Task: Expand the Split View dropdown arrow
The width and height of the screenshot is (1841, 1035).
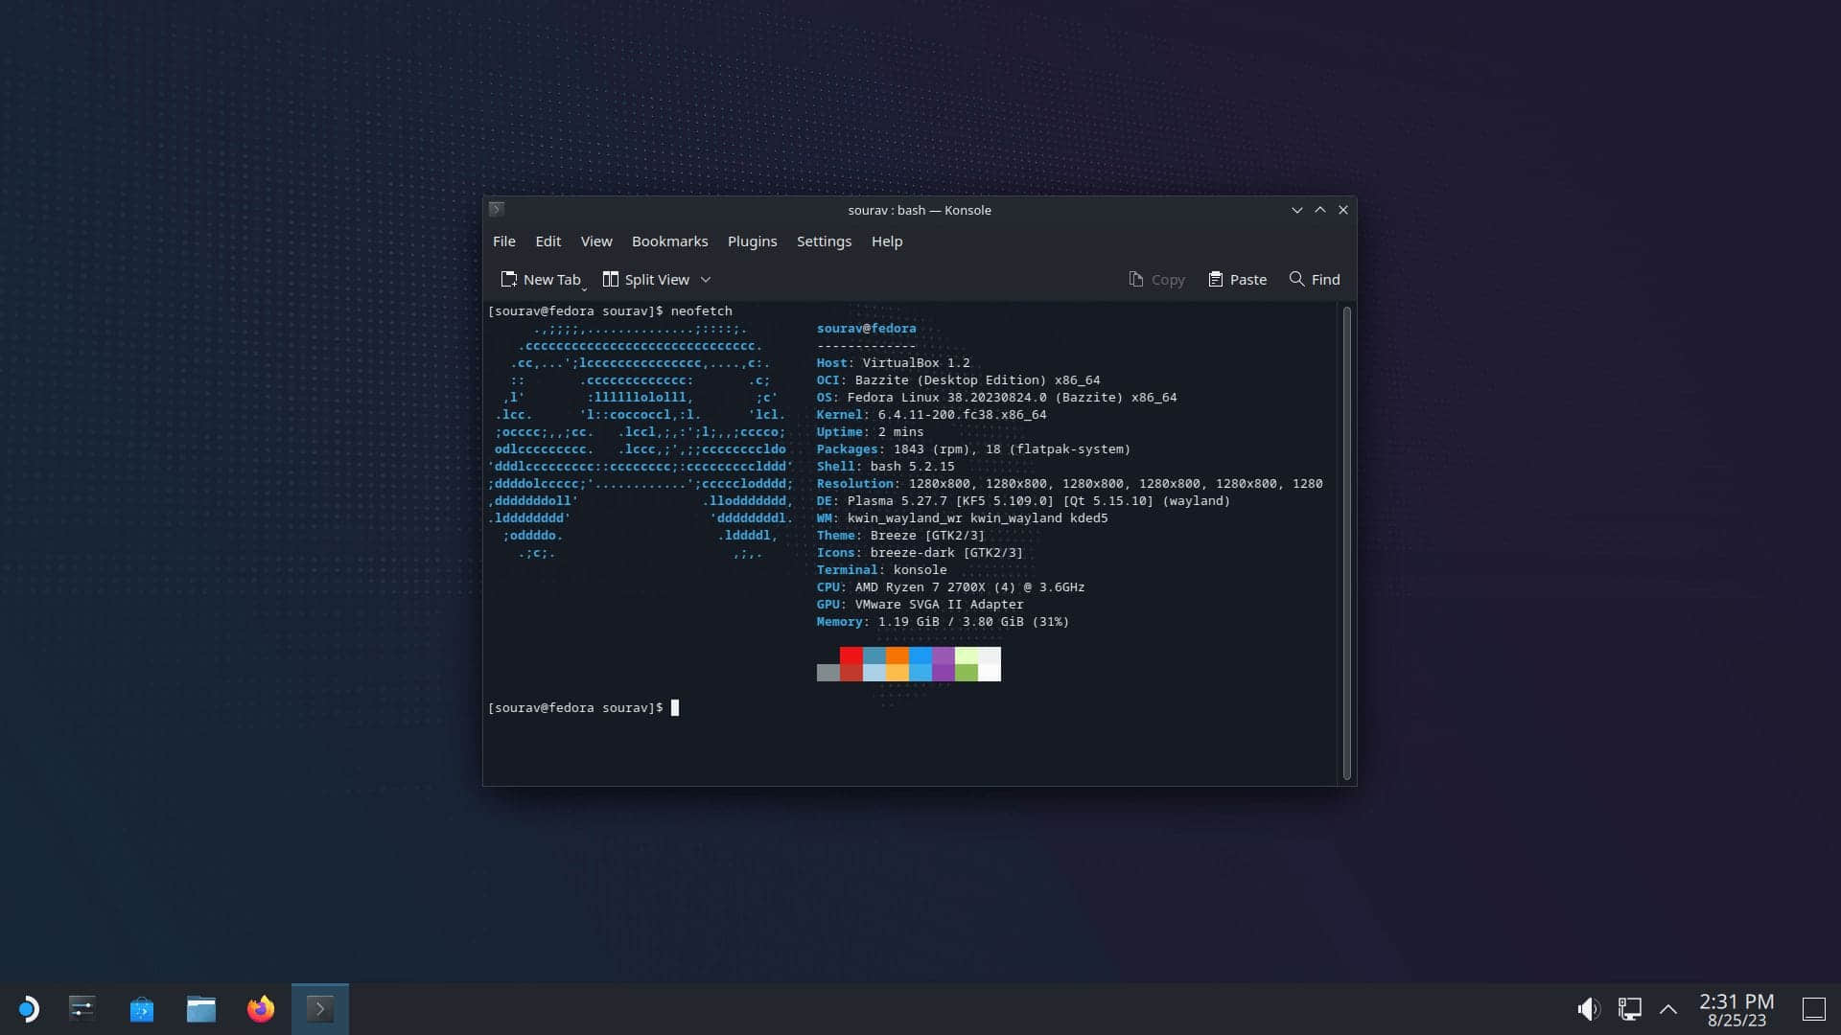Action: tap(706, 280)
